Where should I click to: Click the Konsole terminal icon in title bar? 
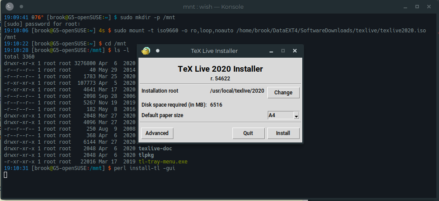(x=10, y=7)
